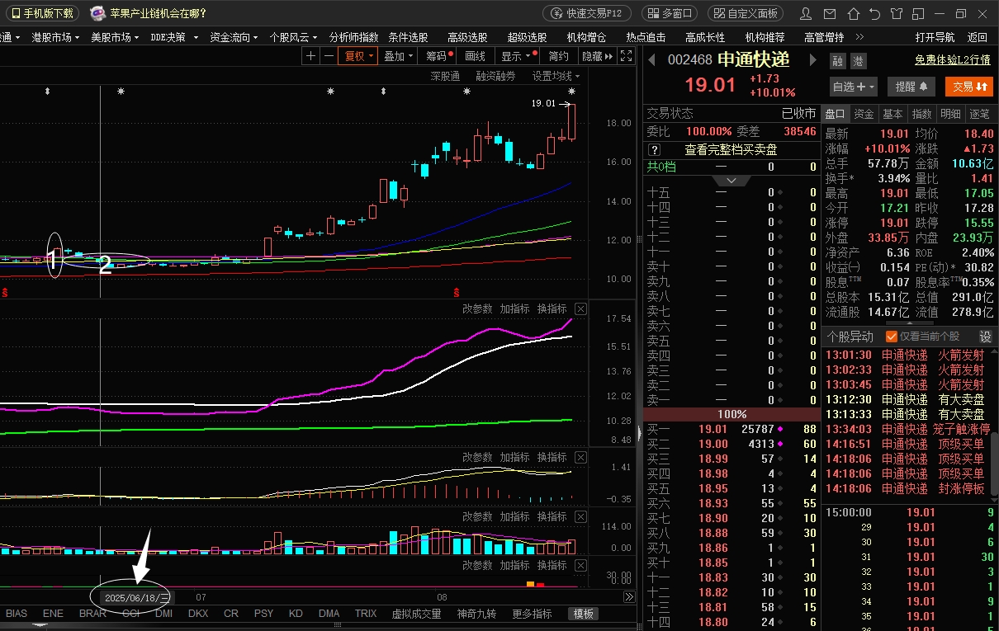Viewport: 999px width, 631px height.
Task: Switch to the 明细 tab
Action: (950, 114)
